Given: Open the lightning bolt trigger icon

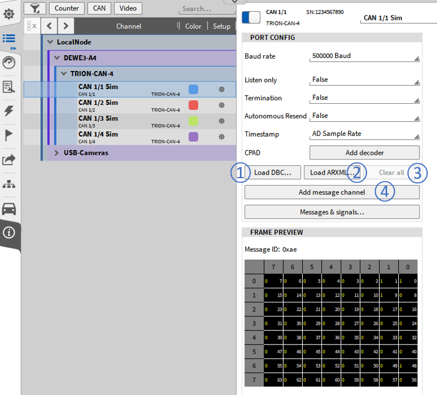Looking at the screenshot, I should 9,111.
